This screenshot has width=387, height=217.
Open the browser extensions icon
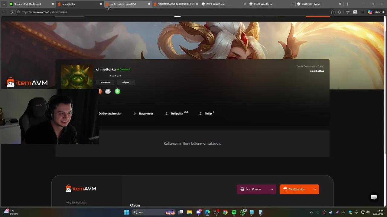(x=340, y=12)
